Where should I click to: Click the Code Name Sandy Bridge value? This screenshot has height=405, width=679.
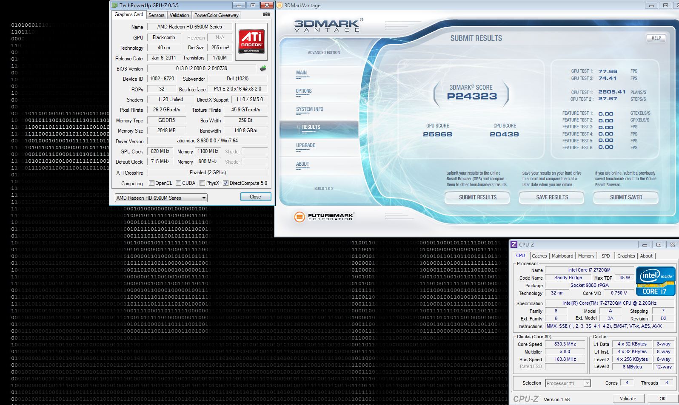pos(568,278)
